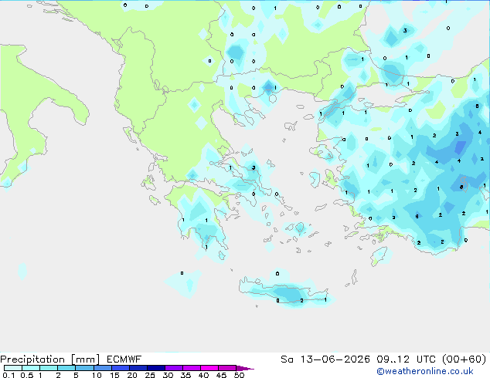Pick the 0.5–1 mm legend swatch
This screenshot has width=490, height=378.
tap(31, 368)
